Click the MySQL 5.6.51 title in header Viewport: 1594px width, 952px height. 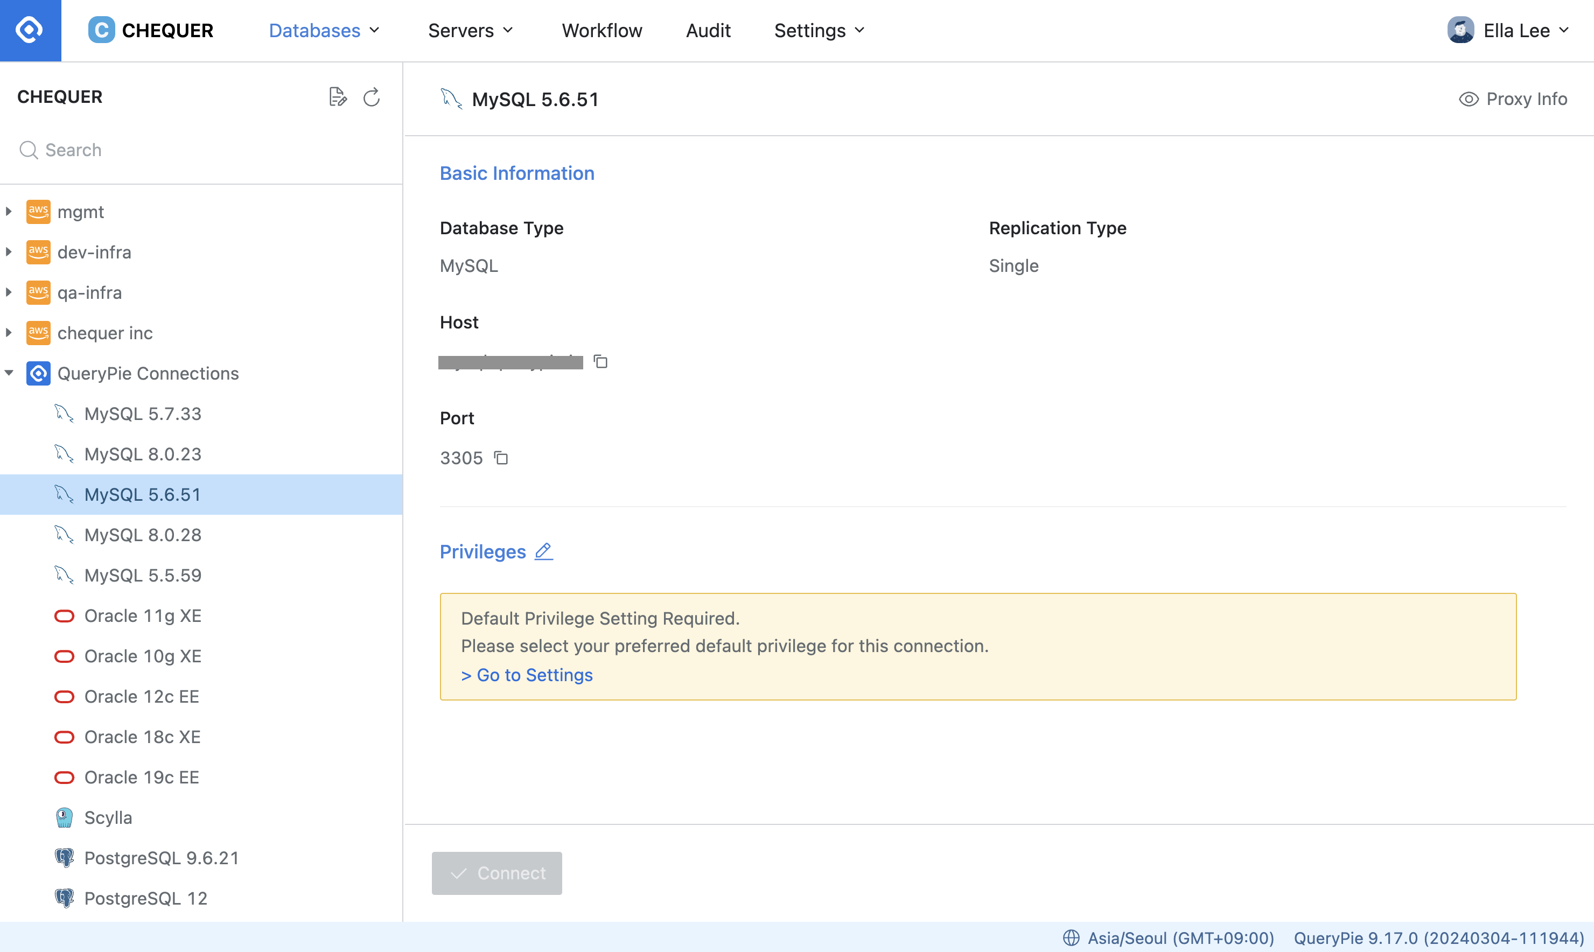tap(536, 100)
